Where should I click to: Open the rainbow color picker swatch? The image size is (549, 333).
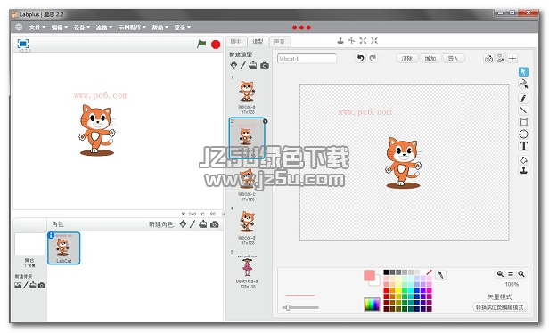(x=372, y=305)
